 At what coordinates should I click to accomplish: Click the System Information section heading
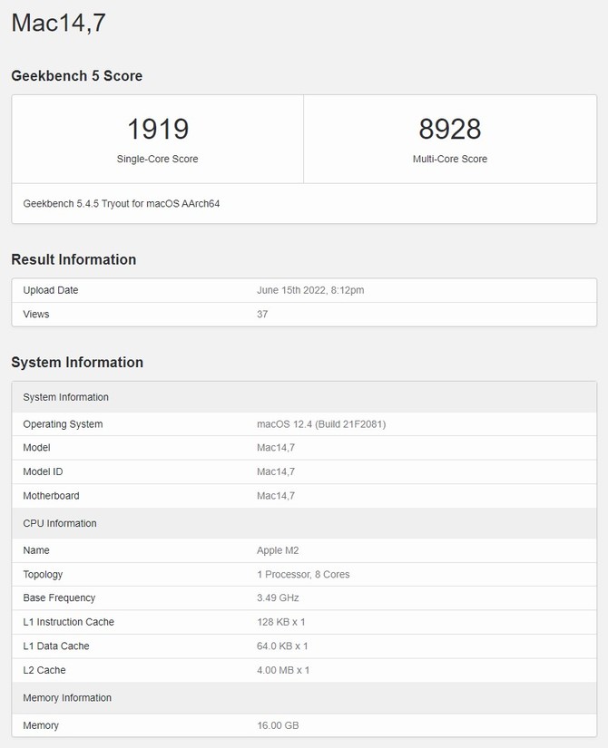pos(77,362)
